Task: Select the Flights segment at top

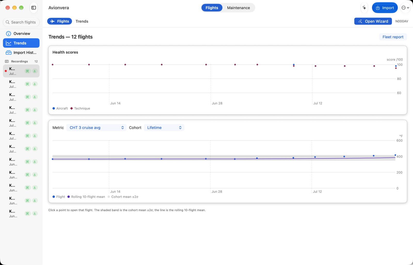Action: (212, 8)
